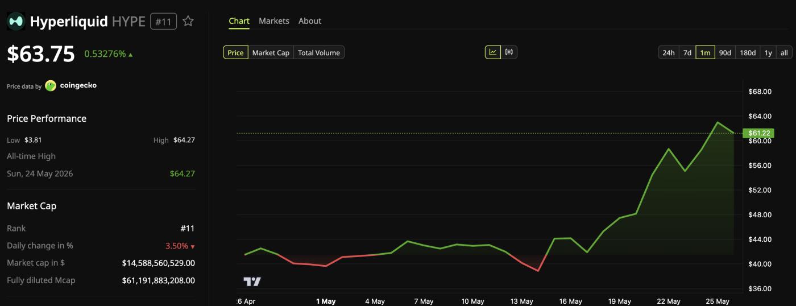Set chart range to 7d

click(x=687, y=52)
